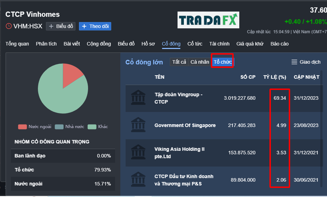
Task: Click the +0.40 / +1.08% price change
Action: point(306,22)
